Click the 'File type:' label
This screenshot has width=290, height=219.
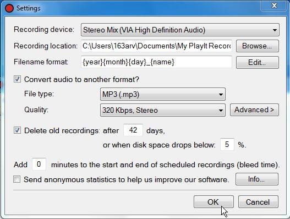pos(39,94)
